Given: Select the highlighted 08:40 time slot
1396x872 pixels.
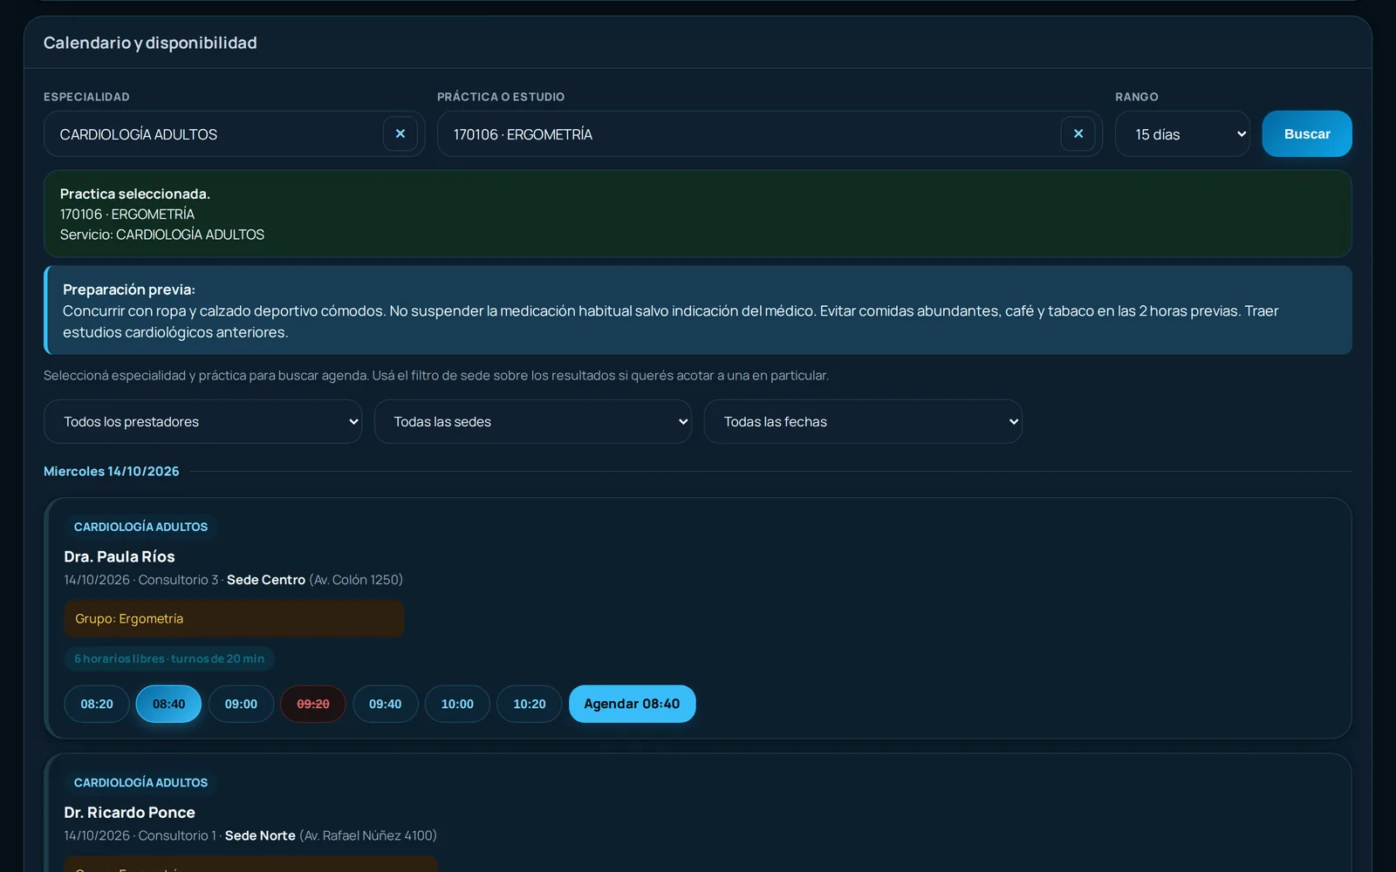Looking at the screenshot, I should click(168, 704).
